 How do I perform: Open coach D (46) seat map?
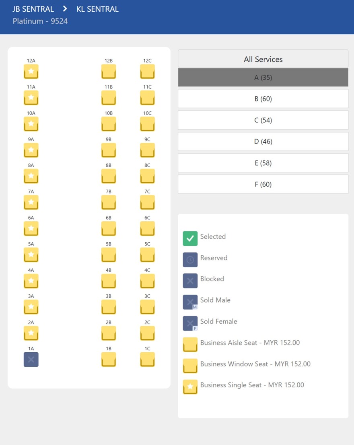263,141
